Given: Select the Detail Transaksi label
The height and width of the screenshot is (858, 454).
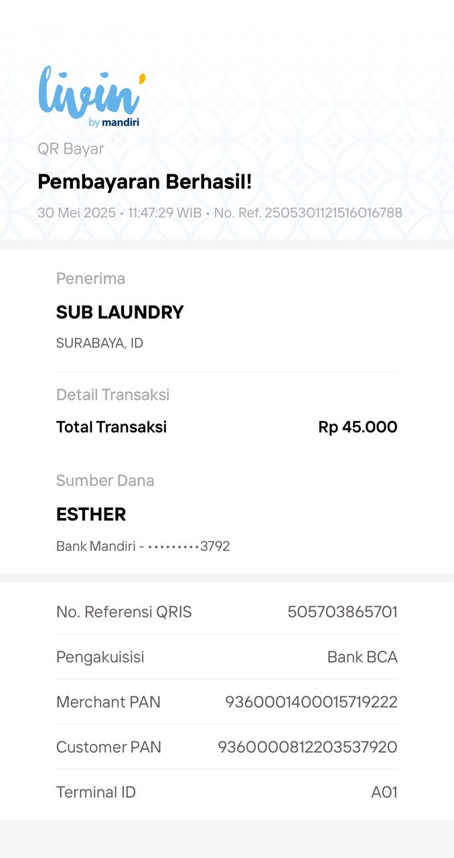Looking at the screenshot, I should coord(112,395).
